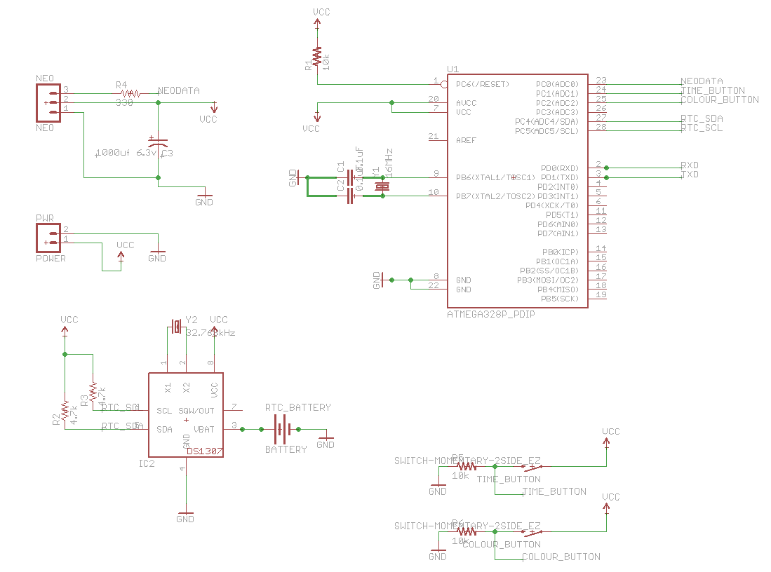Select the TXD net label
The image size is (771, 572).
690,175
